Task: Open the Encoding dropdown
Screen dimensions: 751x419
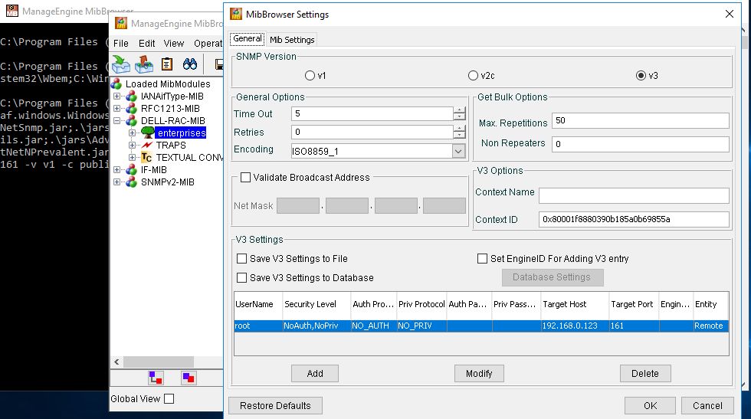Action: click(x=458, y=152)
